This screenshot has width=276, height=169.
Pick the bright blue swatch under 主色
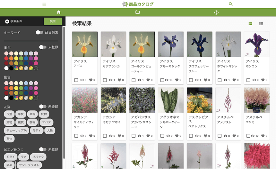[x=26, y=59]
